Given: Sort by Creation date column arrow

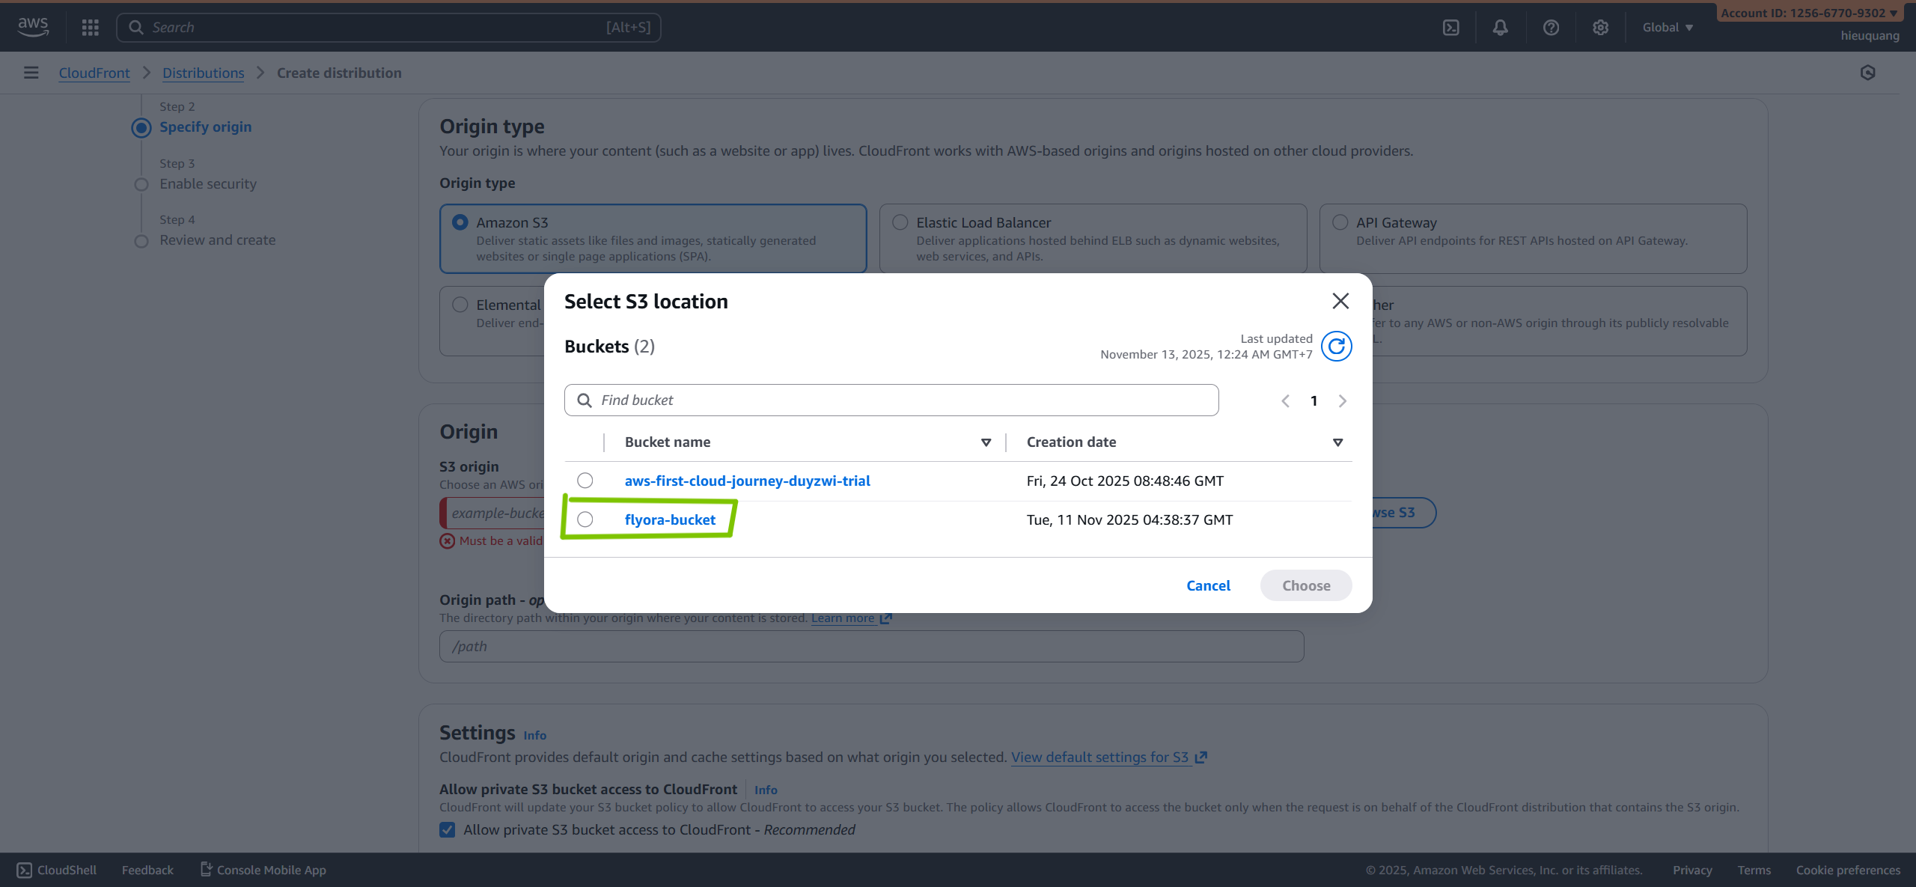Looking at the screenshot, I should (x=1337, y=442).
